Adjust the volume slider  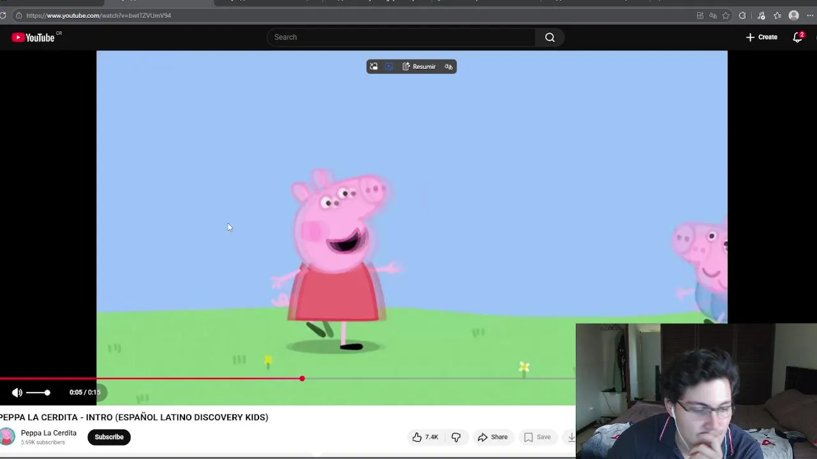pyautogui.click(x=38, y=393)
